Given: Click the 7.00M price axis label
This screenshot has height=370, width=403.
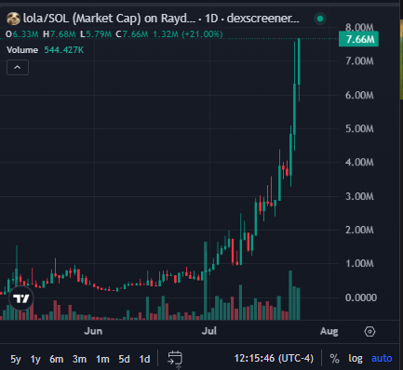Looking at the screenshot, I should click(359, 61).
